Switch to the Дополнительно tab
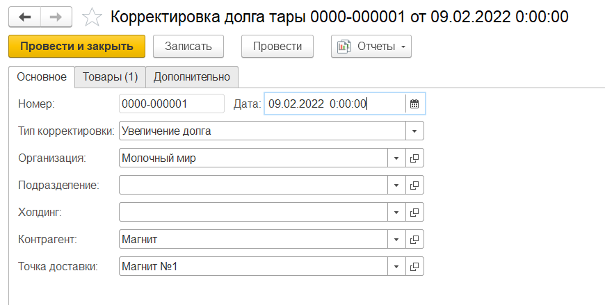605x305 pixels. pos(192,76)
